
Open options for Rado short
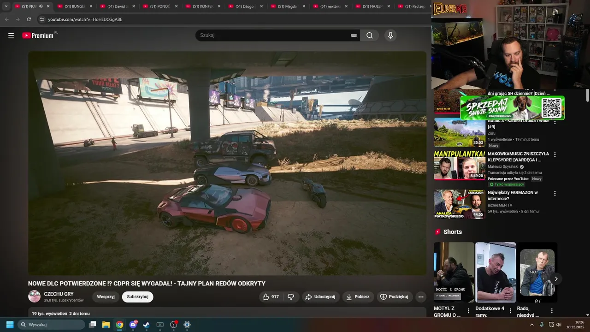tap(552, 311)
